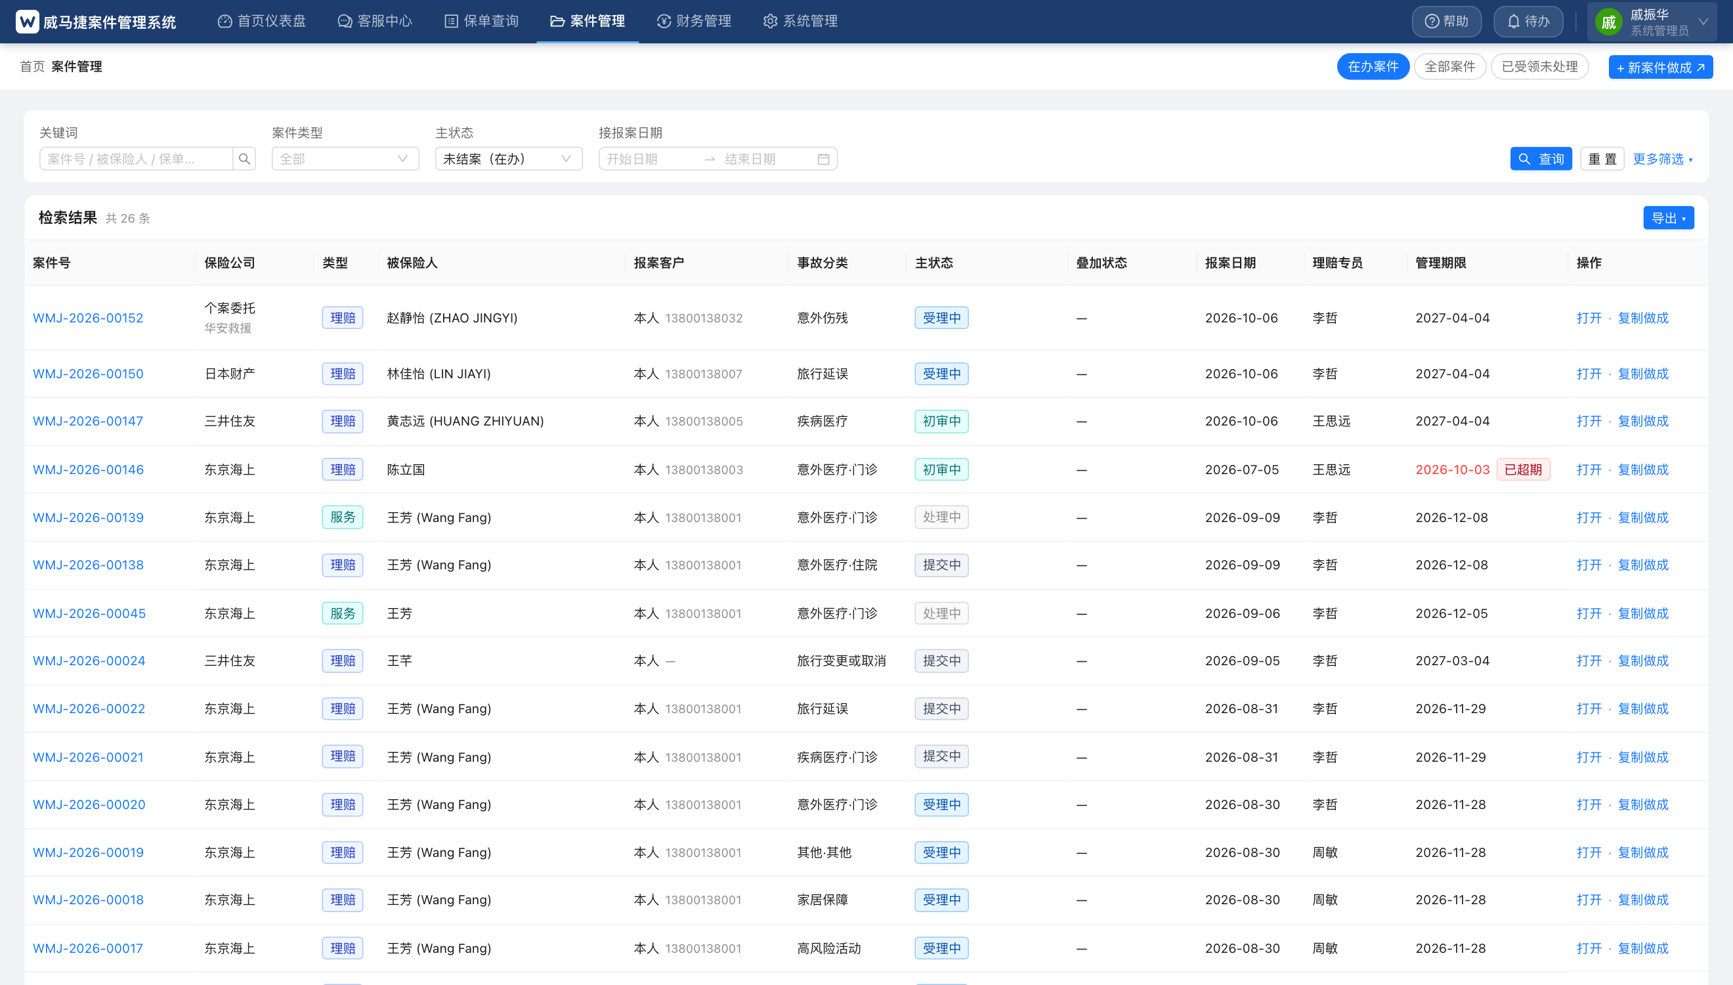Image resolution: width=1733 pixels, height=985 pixels.
Task: Open the 案件类型 dropdown
Action: pyautogui.click(x=345, y=159)
